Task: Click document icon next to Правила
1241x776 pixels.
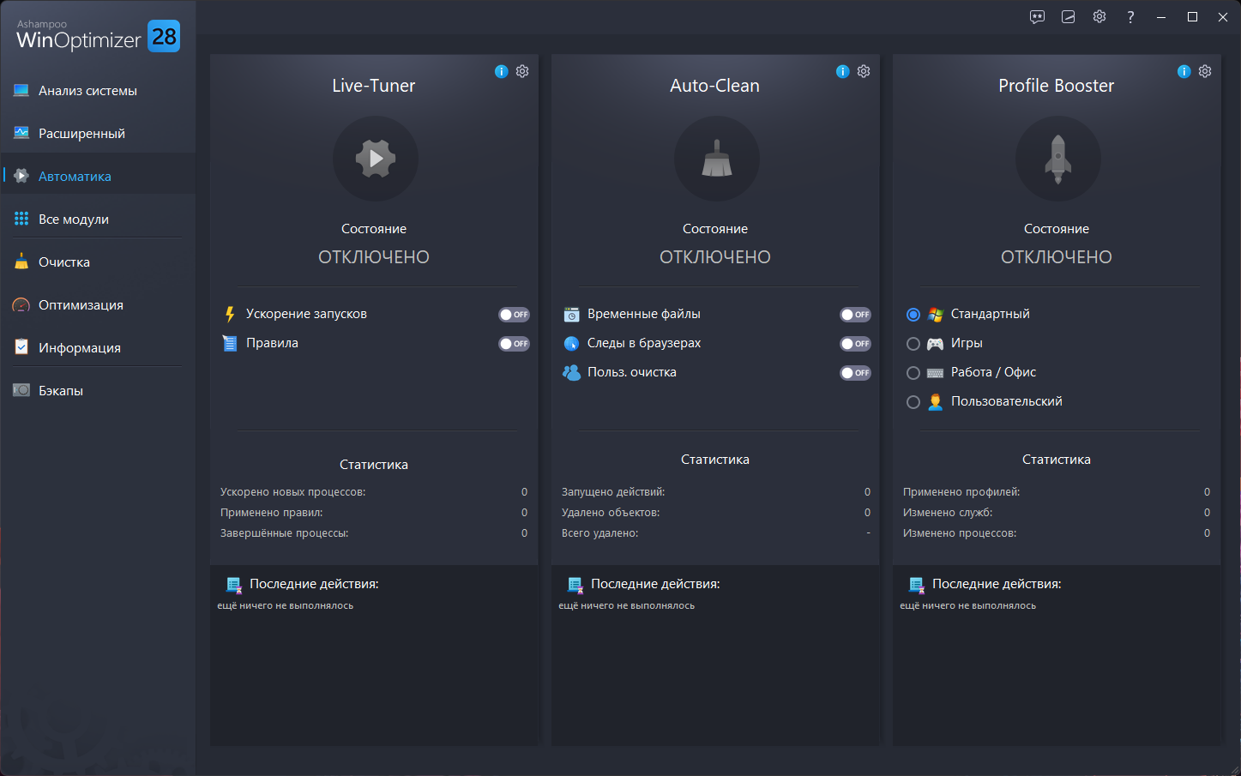Action: click(230, 344)
